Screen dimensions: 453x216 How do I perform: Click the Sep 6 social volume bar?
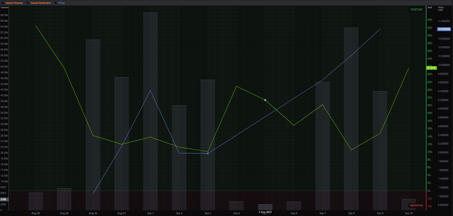click(294, 206)
